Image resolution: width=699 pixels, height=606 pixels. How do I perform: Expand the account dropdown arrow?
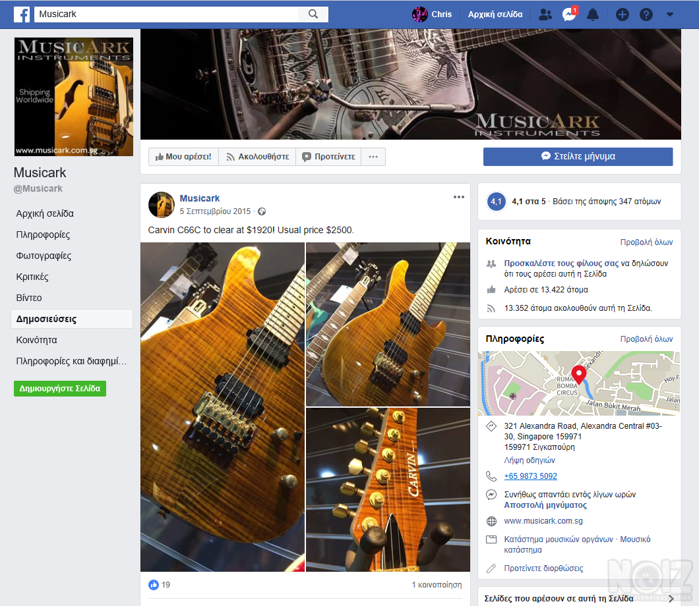click(670, 14)
